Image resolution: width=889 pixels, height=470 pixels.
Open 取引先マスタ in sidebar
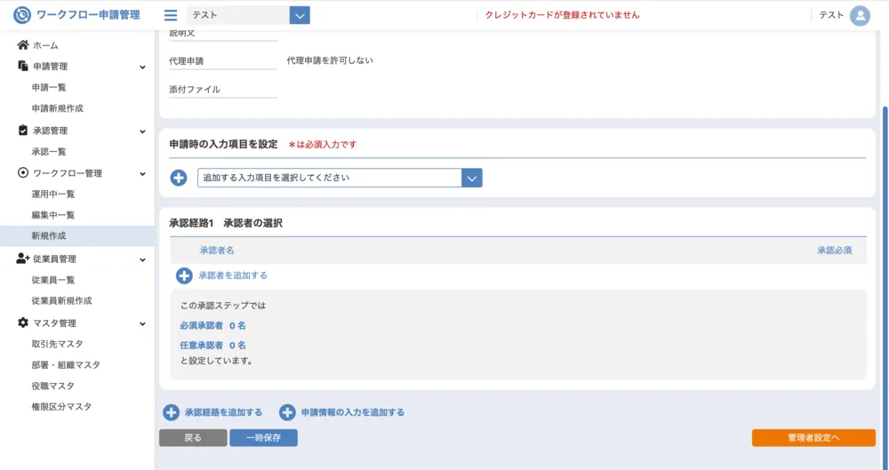point(57,344)
